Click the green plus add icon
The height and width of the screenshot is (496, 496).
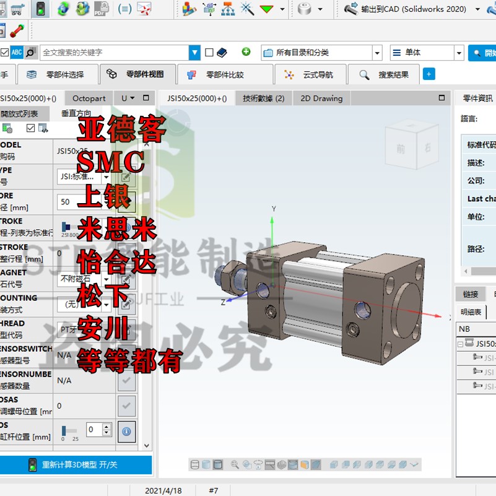pyautogui.click(x=246, y=51)
